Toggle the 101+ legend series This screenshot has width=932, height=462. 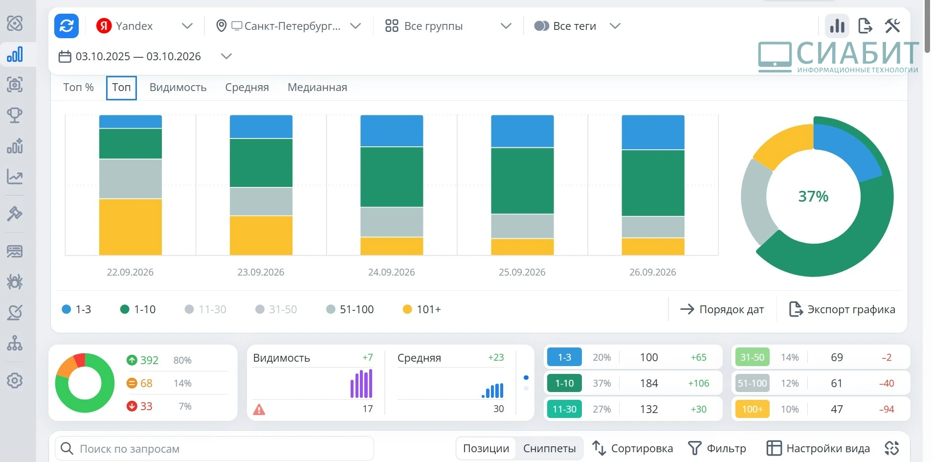pos(422,309)
